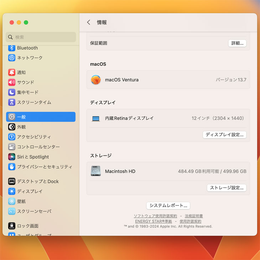Open システムレポート... button
The height and width of the screenshot is (260, 260).
click(x=168, y=206)
